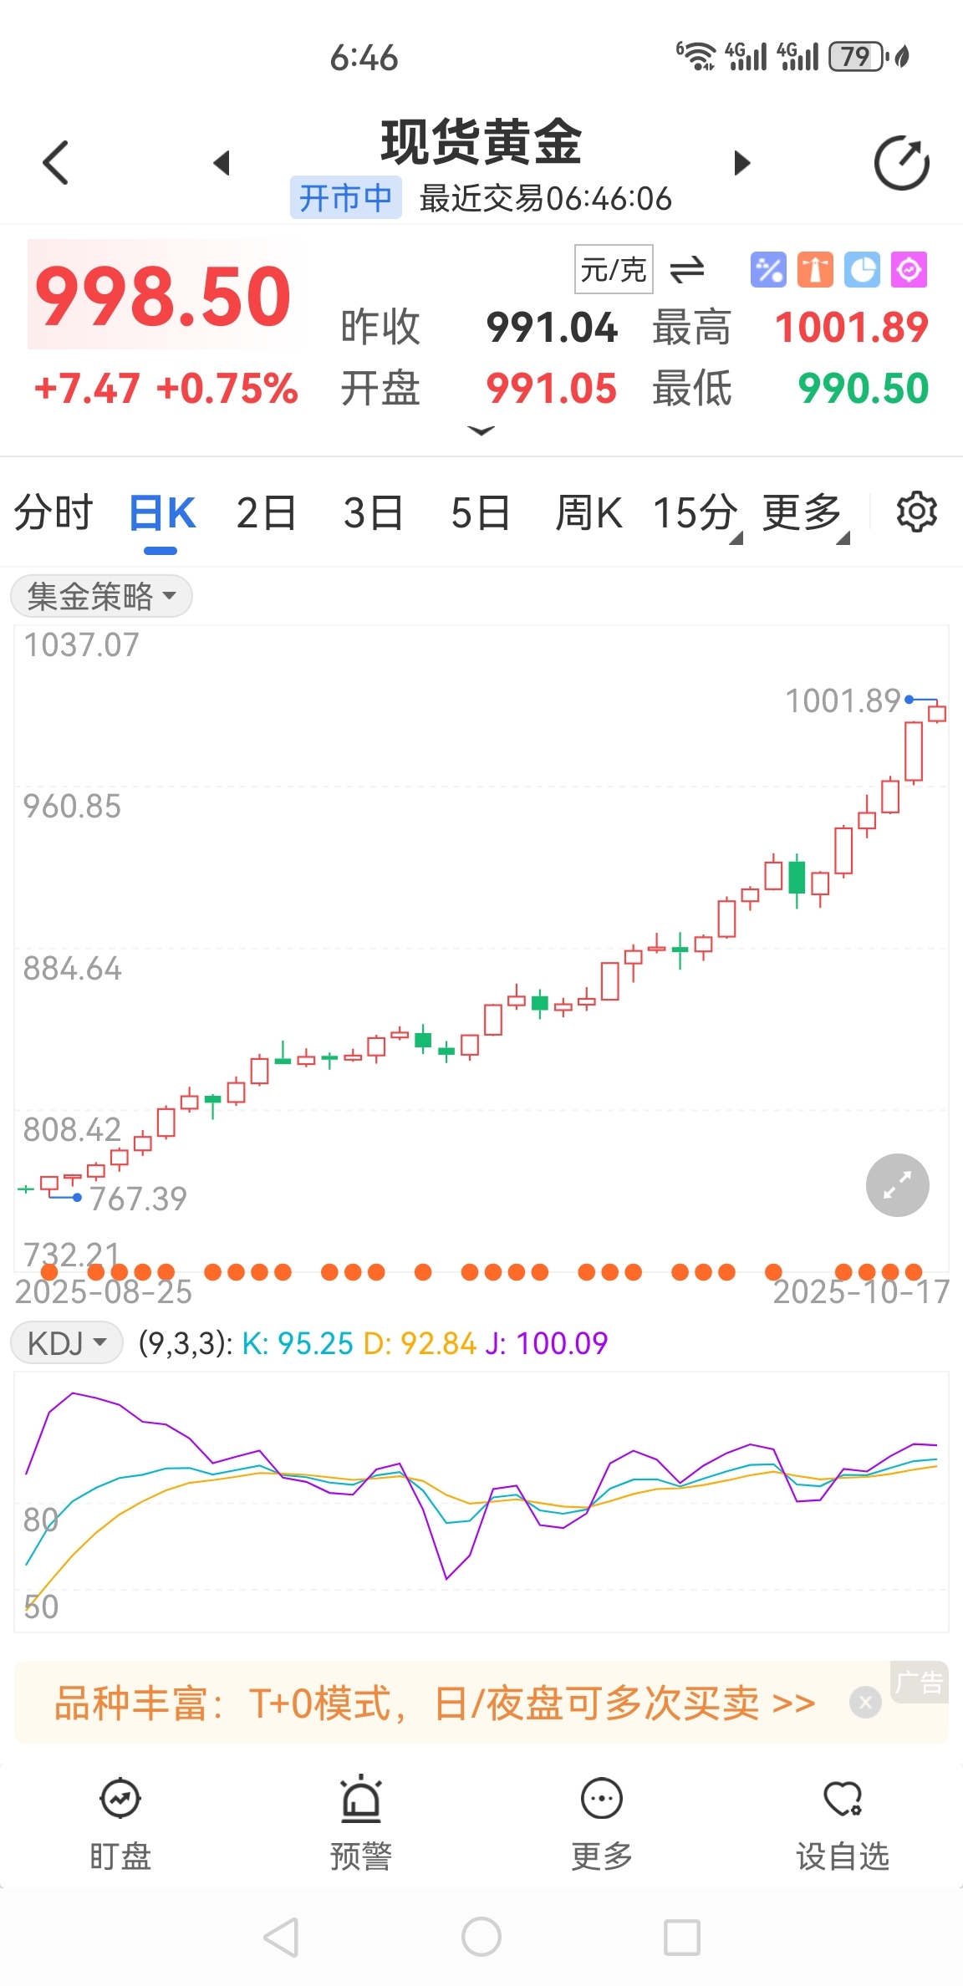Image resolution: width=963 pixels, height=1986 pixels.
Task: Close the advertisement banner
Action: (865, 1702)
